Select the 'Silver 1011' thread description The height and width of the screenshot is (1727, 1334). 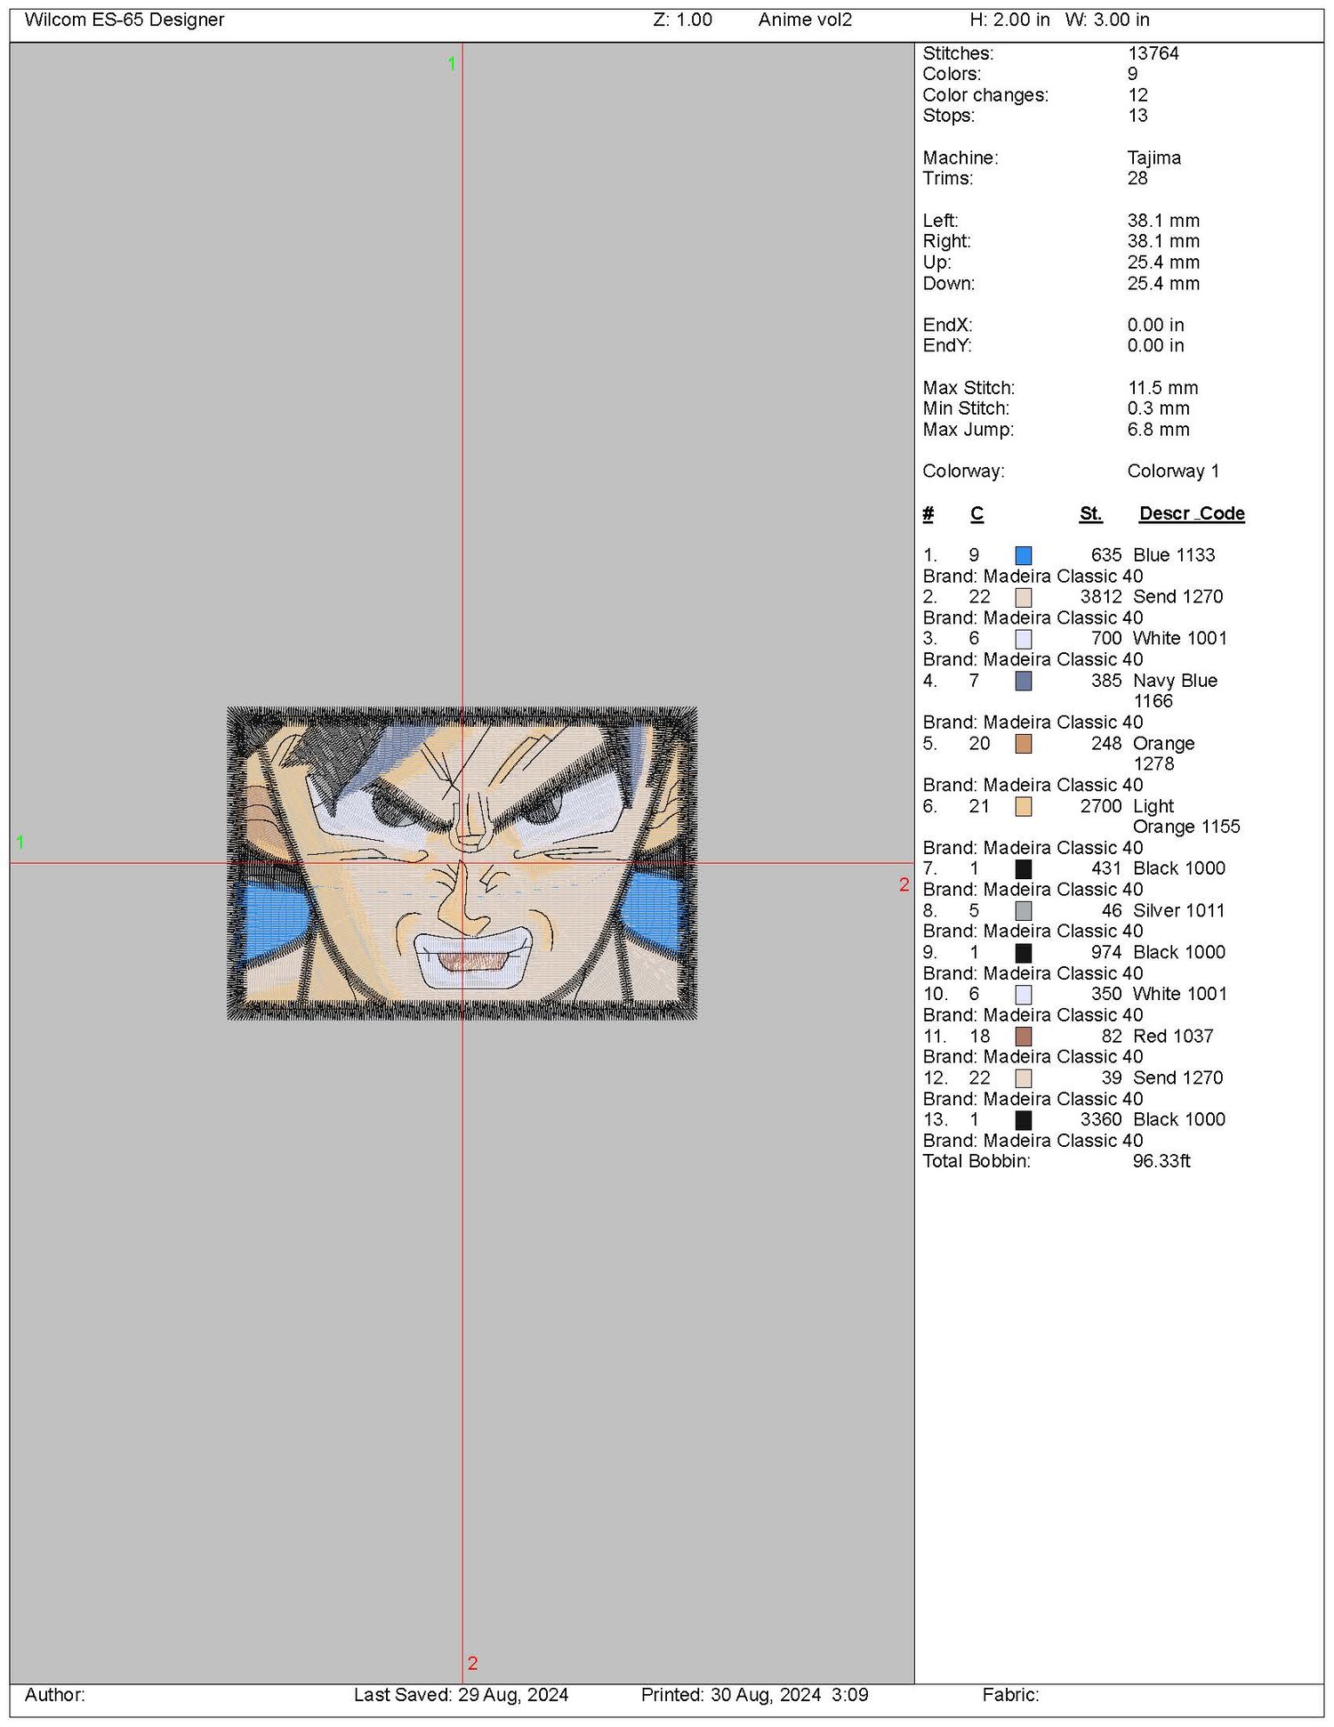[x=1178, y=911]
